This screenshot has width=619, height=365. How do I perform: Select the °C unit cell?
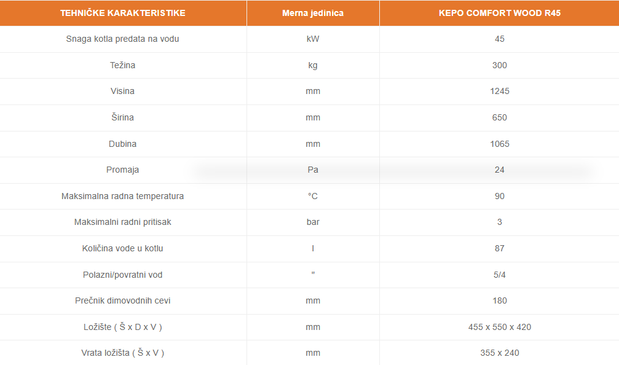point(313,196)
